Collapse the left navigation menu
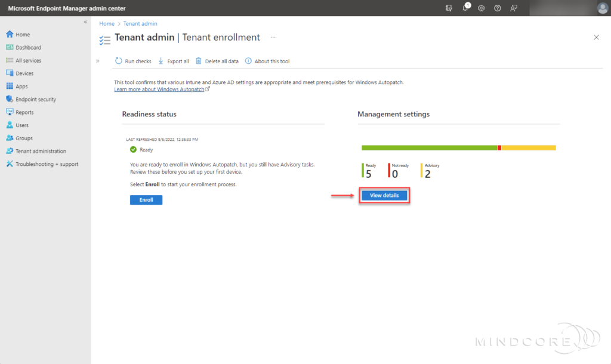 point(85,21)
